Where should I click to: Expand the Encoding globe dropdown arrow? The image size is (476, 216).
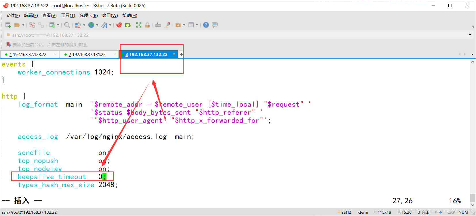point(97,25)
